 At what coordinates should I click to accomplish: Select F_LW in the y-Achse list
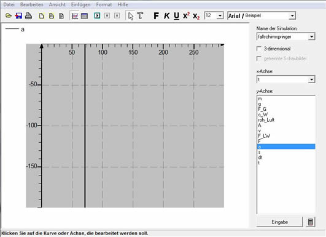click(286, 136)
